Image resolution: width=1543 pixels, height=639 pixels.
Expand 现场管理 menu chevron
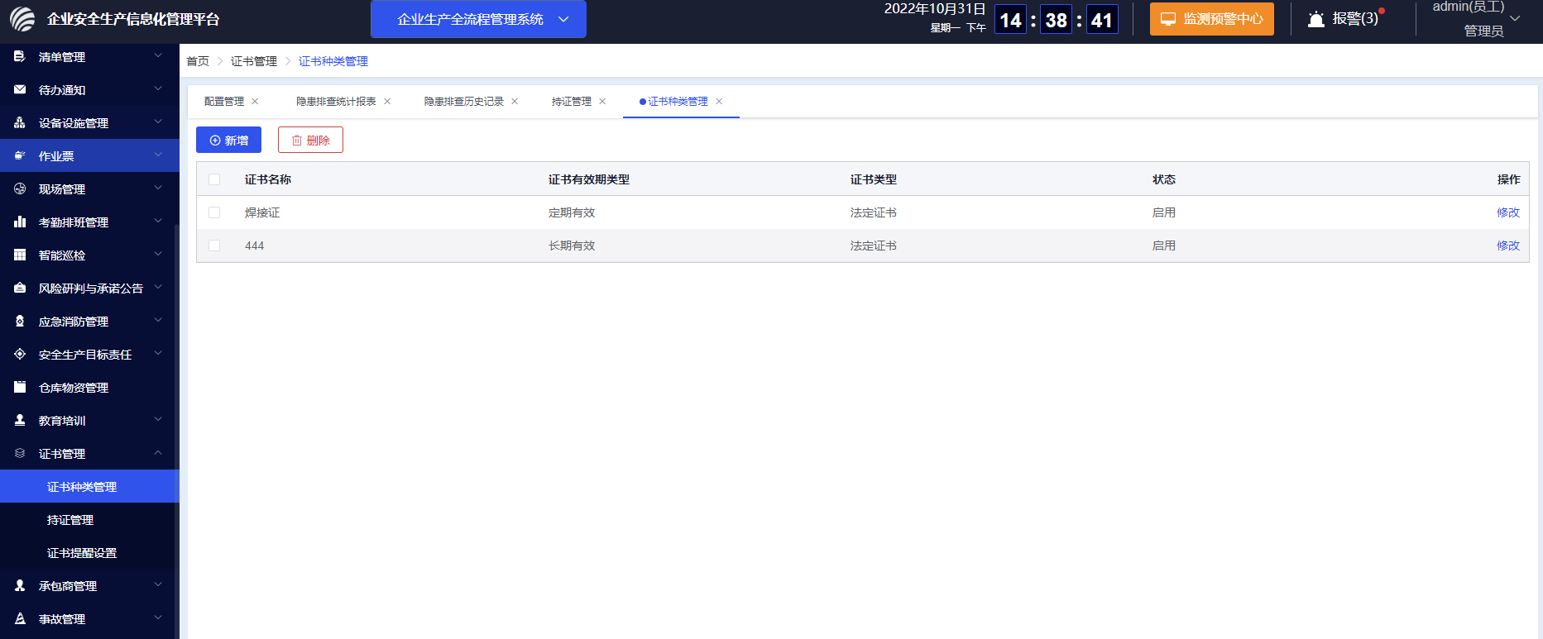pyautogui.click(x=158, y=188)
